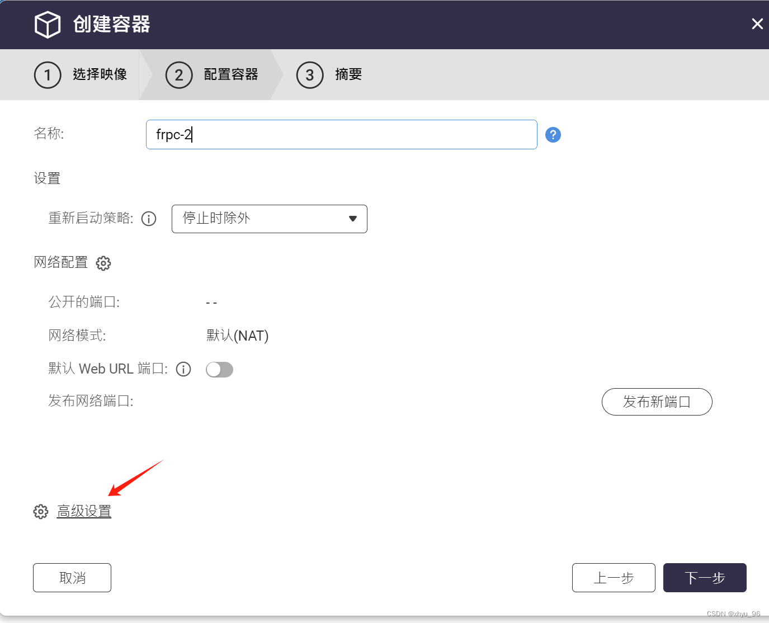Image resolution: width=769 pixels, height=623 pixels.
Task: Click the 取消 button to cancel
Action: [x=72, y=578]
